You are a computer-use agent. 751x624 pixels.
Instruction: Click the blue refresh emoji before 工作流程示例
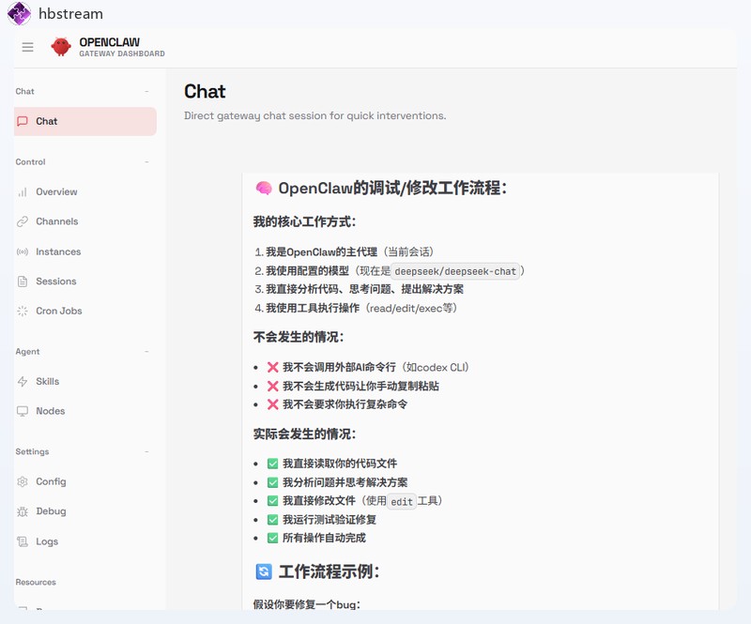pos(264,571)
